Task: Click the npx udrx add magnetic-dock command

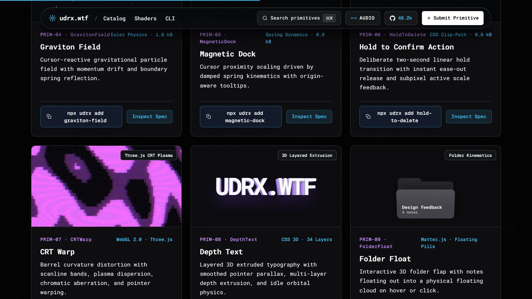Action: point(241,117)
